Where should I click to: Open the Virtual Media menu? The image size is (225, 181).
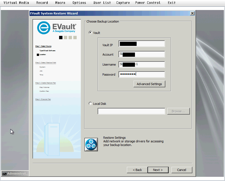[16, 3]
